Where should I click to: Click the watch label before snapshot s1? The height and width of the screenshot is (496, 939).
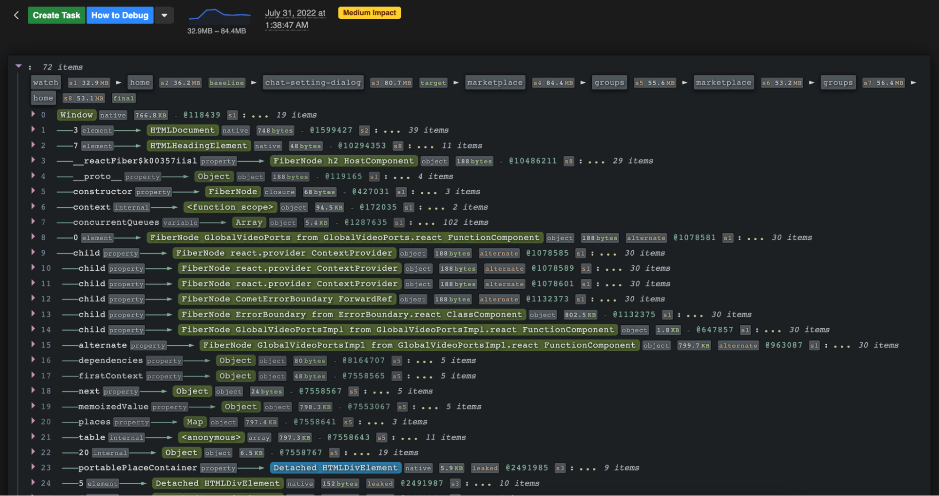point(45,82)
